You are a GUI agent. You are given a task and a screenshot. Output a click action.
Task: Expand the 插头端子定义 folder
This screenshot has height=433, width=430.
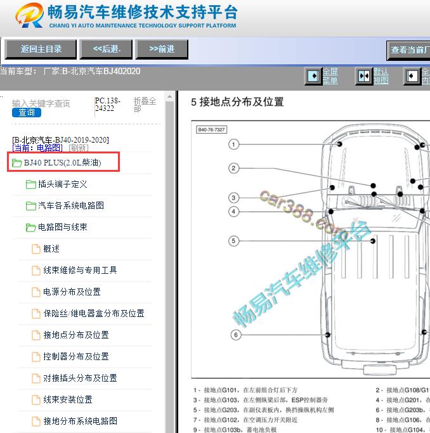click(x=63, y=184)
